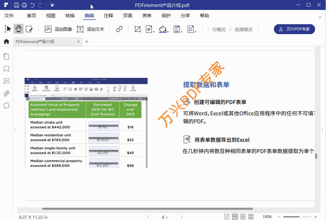Switch to the 表单 tab
The image size is (326, 221).
147,16
